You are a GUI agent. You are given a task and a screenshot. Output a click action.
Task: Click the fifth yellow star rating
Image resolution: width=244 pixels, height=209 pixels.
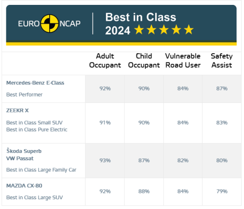[189, 29]
